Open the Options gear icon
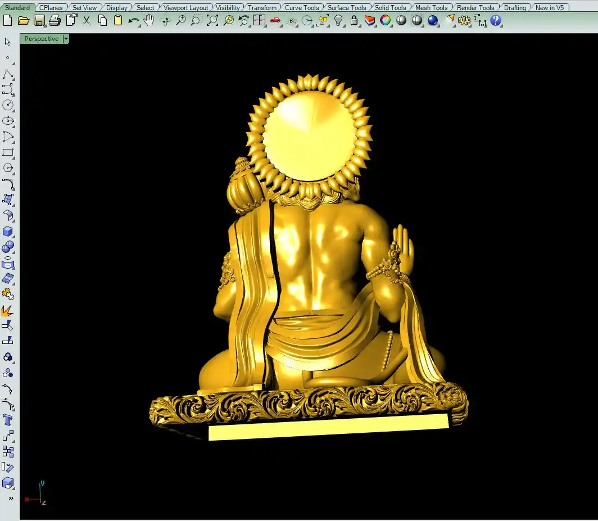 [464, 21]
